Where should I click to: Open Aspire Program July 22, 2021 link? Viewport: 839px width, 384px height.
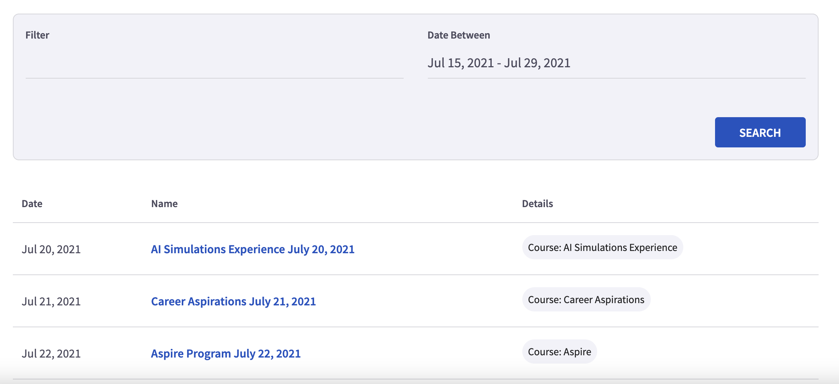point(226,354)
